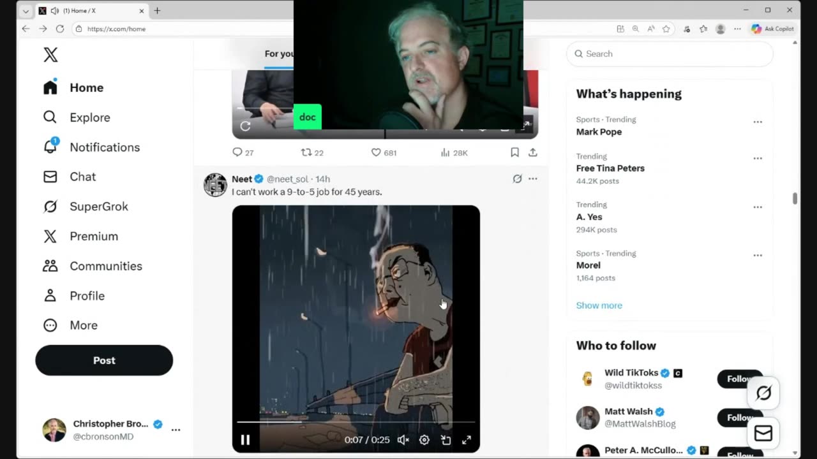Open Edge favorites list icon
Screen dimensions: 817x459
(703, 29)
